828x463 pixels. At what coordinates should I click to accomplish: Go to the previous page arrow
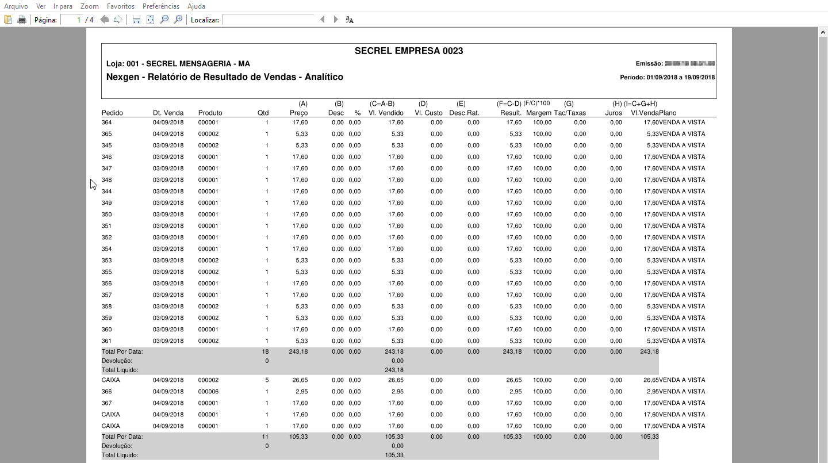pyautogui.click(x=104, y=20)
